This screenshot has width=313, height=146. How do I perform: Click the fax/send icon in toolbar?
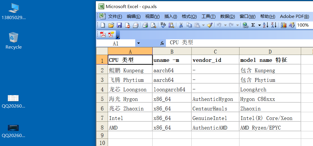click(x=136, y=25)
